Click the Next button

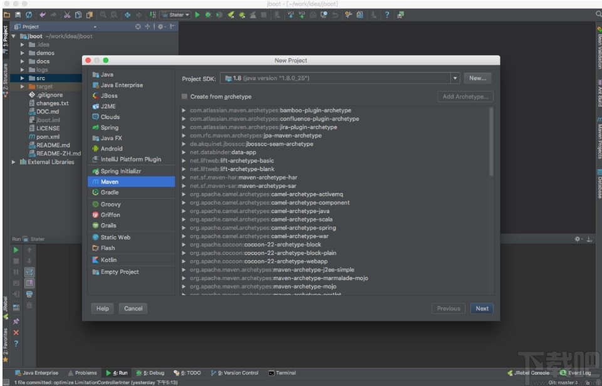(482, 308)
